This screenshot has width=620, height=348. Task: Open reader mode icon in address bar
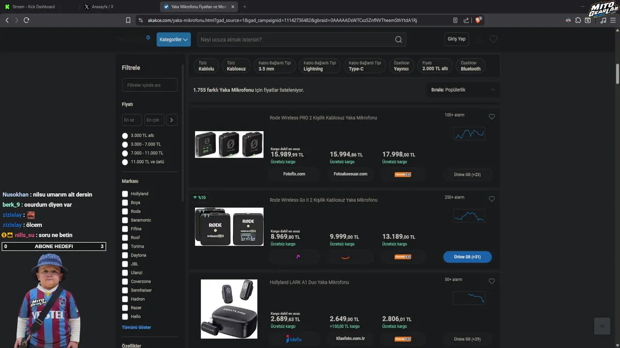pyautogui.click(x=455, y=20)
